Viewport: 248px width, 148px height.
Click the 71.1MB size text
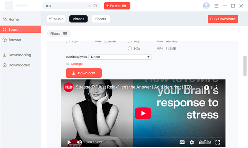[170, 49]
